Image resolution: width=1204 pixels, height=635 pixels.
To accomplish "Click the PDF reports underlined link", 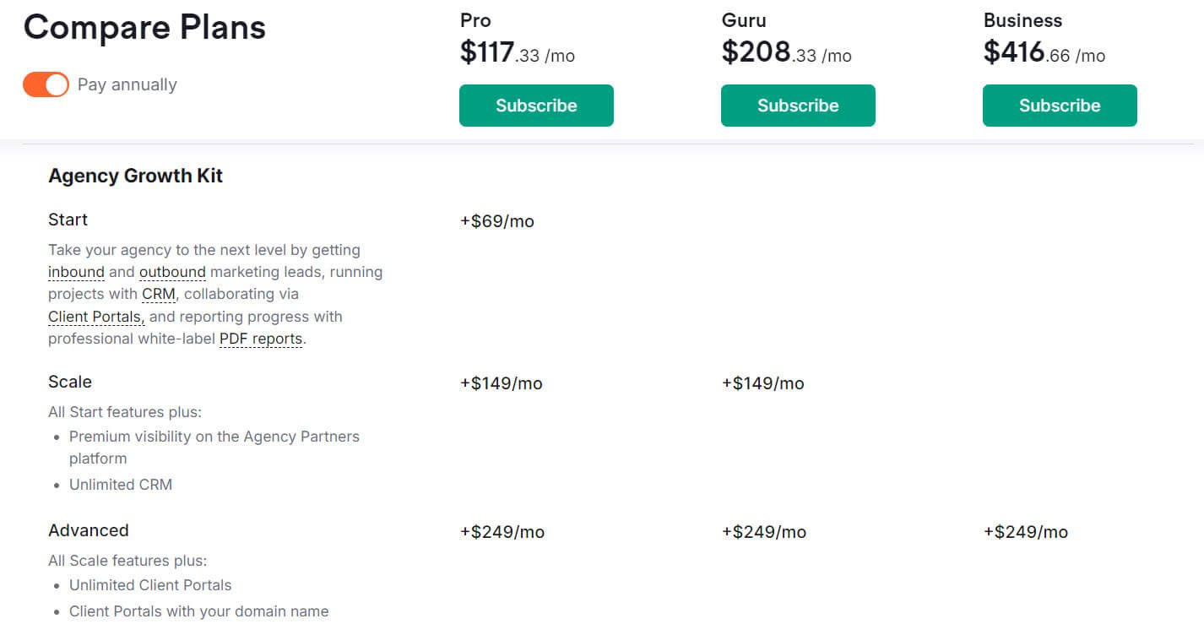I will (x=261, y=339).
